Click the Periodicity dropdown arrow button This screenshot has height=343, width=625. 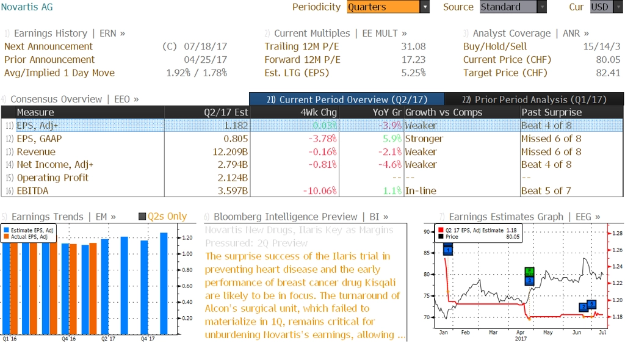(425, 7)
